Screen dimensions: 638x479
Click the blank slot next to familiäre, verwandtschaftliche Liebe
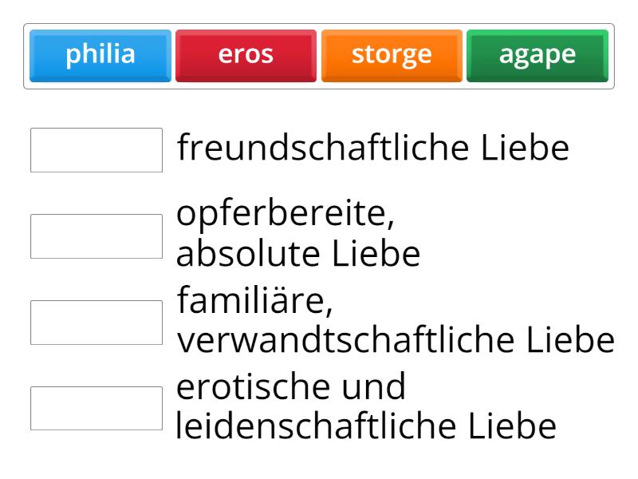(x=96, y=322)
